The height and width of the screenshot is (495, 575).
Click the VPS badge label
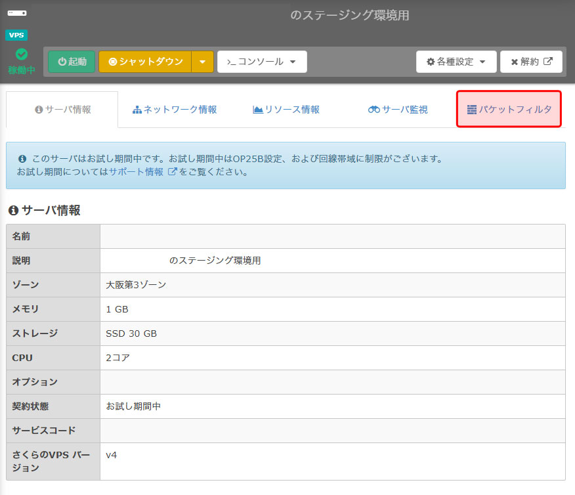pyautogui.click(x=16, y=35)
